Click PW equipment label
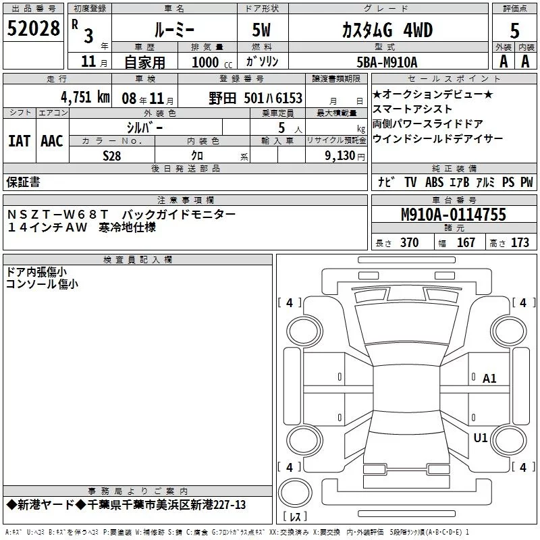This screenshot has width=540, height=540. [x=526, y=182]
